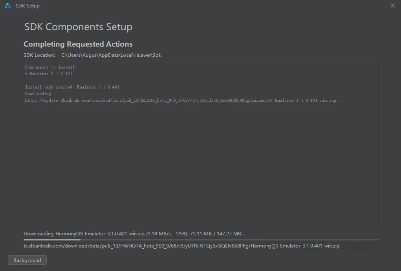Close the SDK Setup dialog

[393, 5]
